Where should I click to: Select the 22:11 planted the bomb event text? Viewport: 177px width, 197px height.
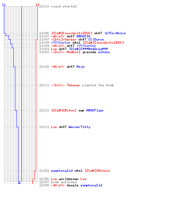98,85
